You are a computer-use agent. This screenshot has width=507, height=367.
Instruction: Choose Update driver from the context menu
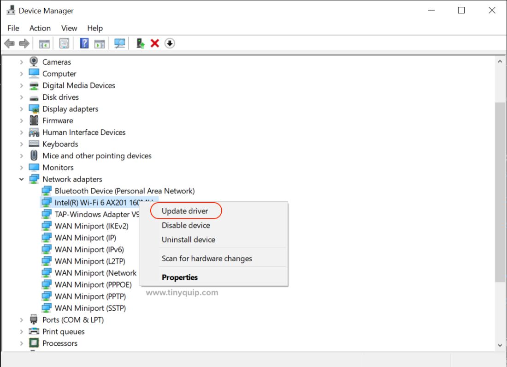pyautogui.click(x=186, y=211)
